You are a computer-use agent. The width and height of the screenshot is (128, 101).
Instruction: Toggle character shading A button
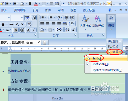tap(16, 30)
